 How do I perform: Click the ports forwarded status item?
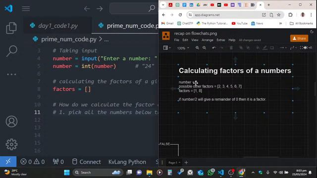click(58, 162)
